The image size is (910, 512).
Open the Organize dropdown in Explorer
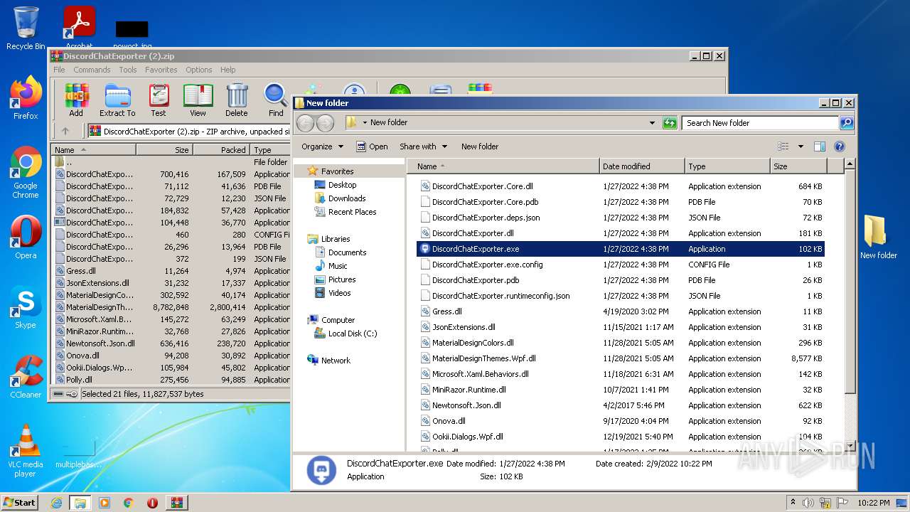(322, 146)
